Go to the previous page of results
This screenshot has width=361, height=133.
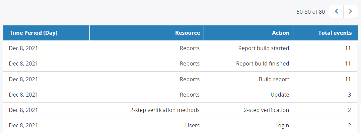point(336,11)
